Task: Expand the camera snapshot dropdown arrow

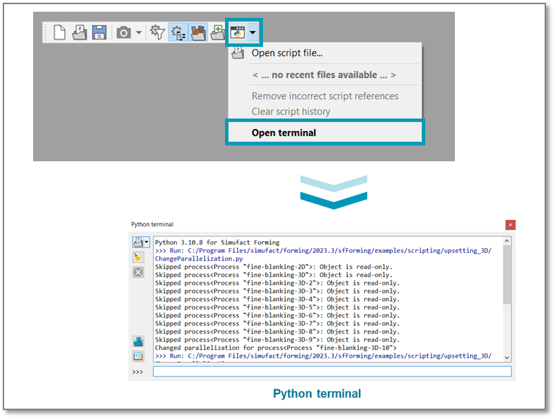Action: coord(138,32)
